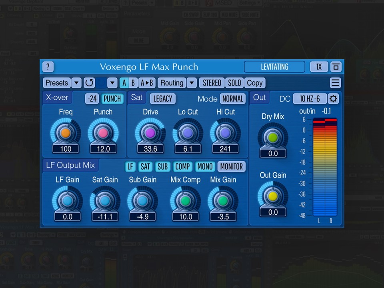Click the window size icon beside 1X

click(x=336, y=67)
